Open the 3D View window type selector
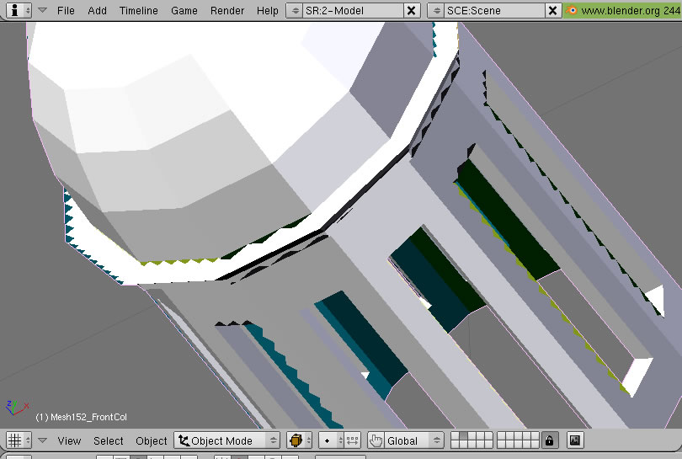Viewport: 682px width, 459px height. pos(19,440)
